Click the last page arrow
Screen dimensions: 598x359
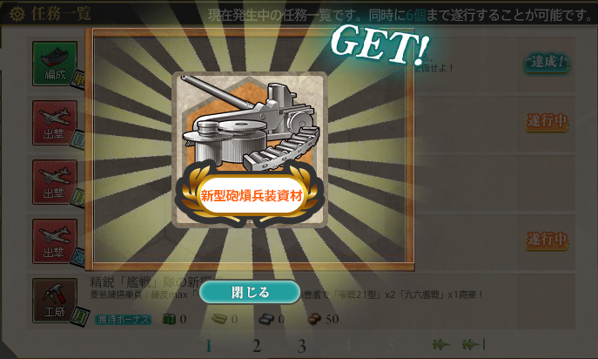pos(474,345)
